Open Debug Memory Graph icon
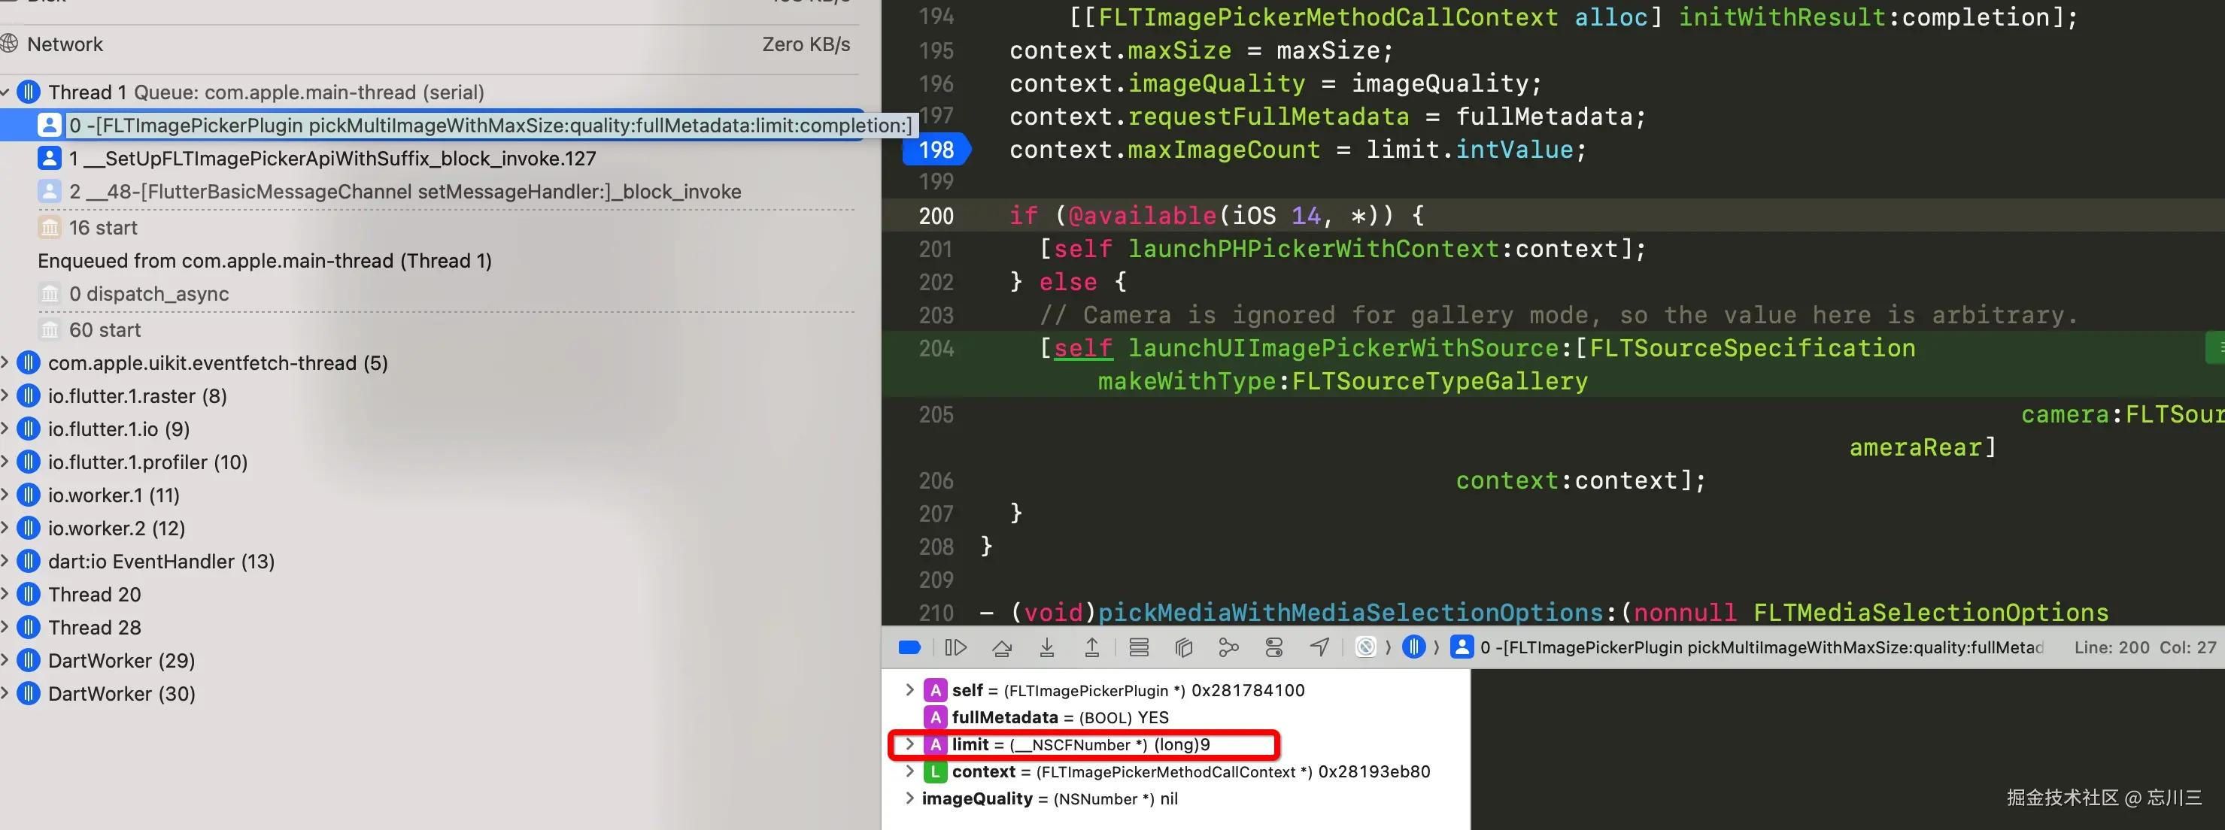Viewport: 2225px width, 830px height. tap(1228, 647)
